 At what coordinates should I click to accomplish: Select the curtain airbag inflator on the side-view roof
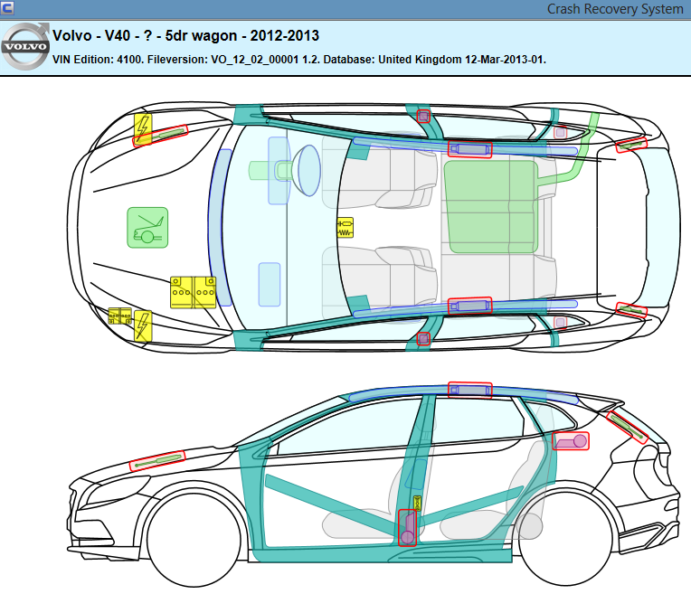tap(469, 391)
